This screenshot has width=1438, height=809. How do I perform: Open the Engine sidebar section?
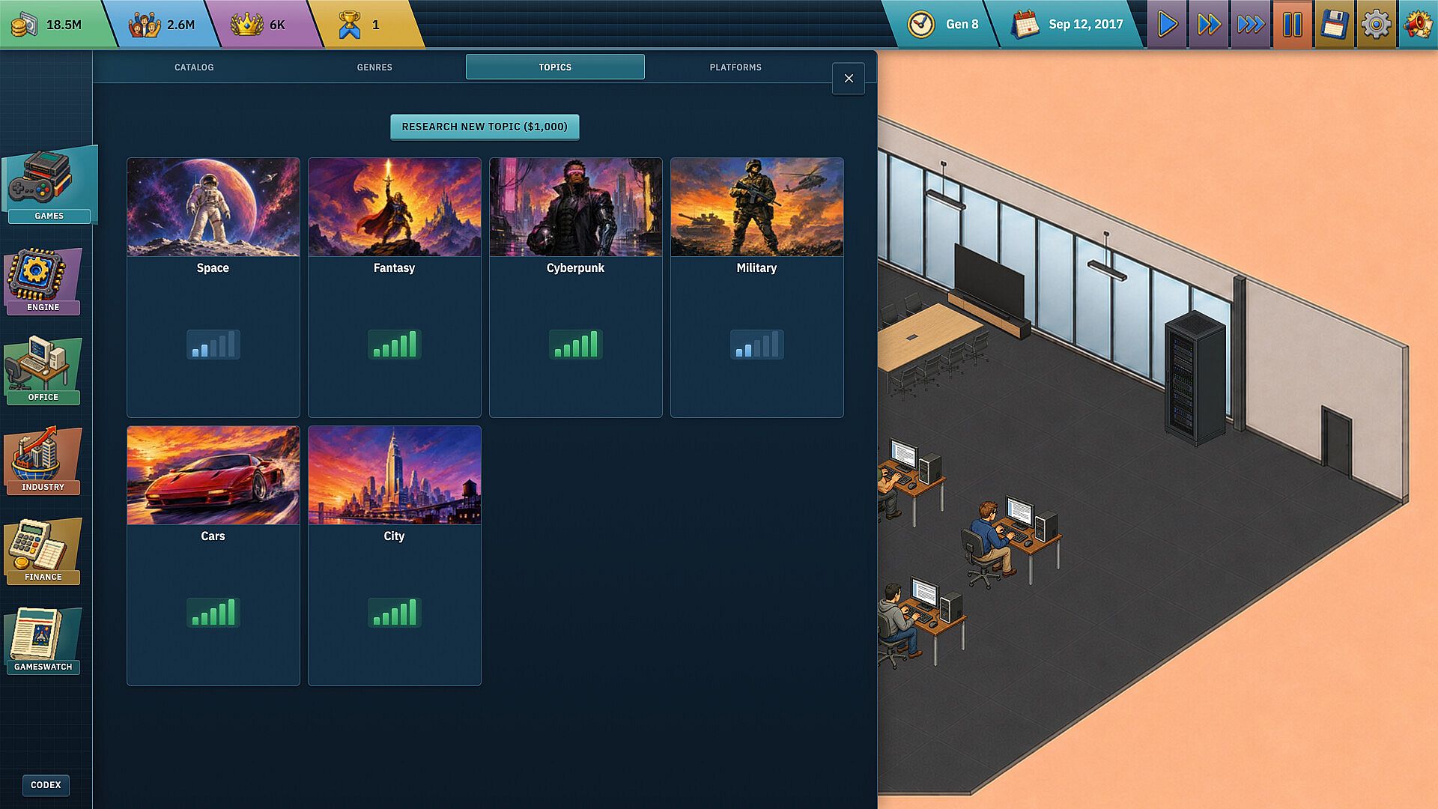tap(43, 281)
